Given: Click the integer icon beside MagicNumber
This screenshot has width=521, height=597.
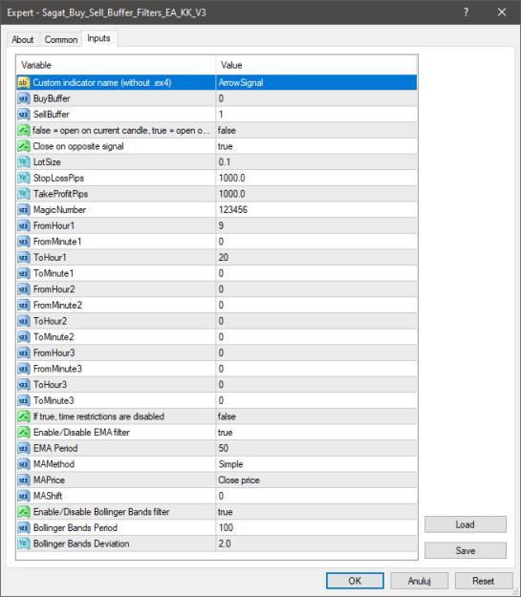Looking at the screenshot, I should [23, 210].
